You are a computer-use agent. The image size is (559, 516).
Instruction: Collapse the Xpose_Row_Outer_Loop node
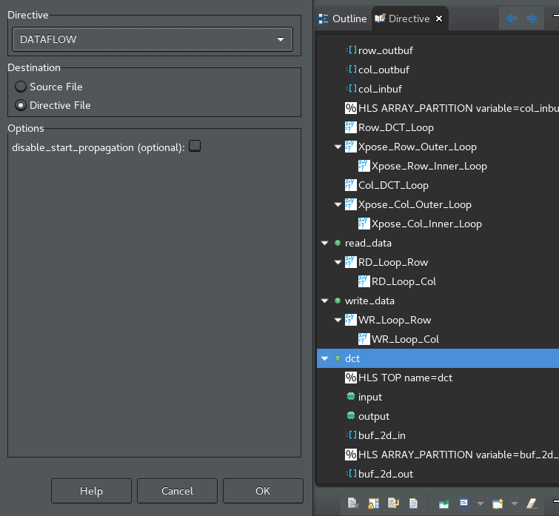coord(338,147)
